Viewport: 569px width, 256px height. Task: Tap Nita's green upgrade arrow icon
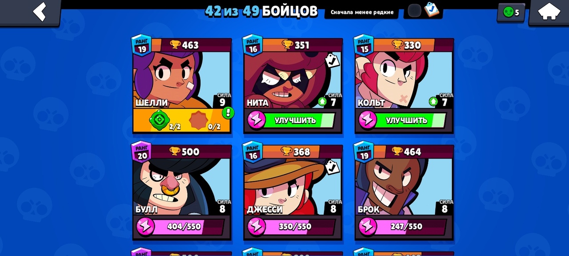pyautogui.click(x=322, y=102)
